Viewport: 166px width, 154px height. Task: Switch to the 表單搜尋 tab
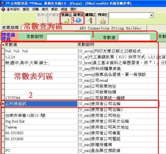pos(10,28)
